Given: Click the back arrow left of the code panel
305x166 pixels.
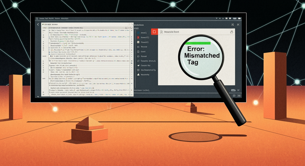Looking at the screenshot, I should (38, 24).
